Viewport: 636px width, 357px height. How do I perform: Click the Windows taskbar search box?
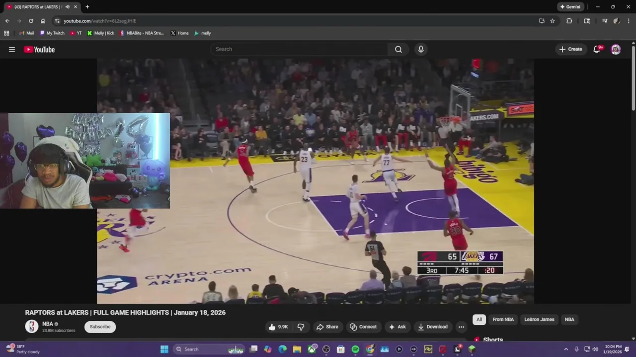[209, 349]
